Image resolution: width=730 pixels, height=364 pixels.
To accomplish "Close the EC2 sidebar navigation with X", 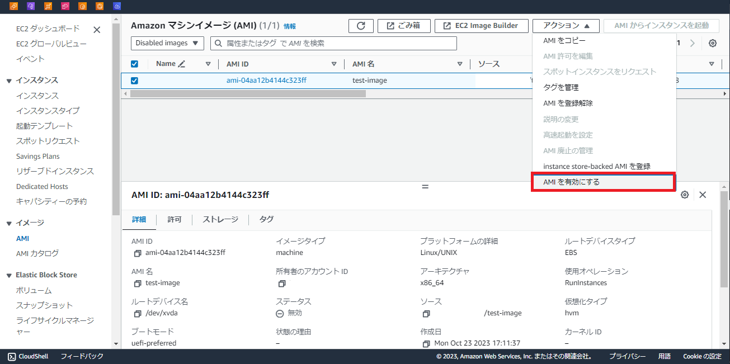I will pyautogui.click(x=97, y=30).
